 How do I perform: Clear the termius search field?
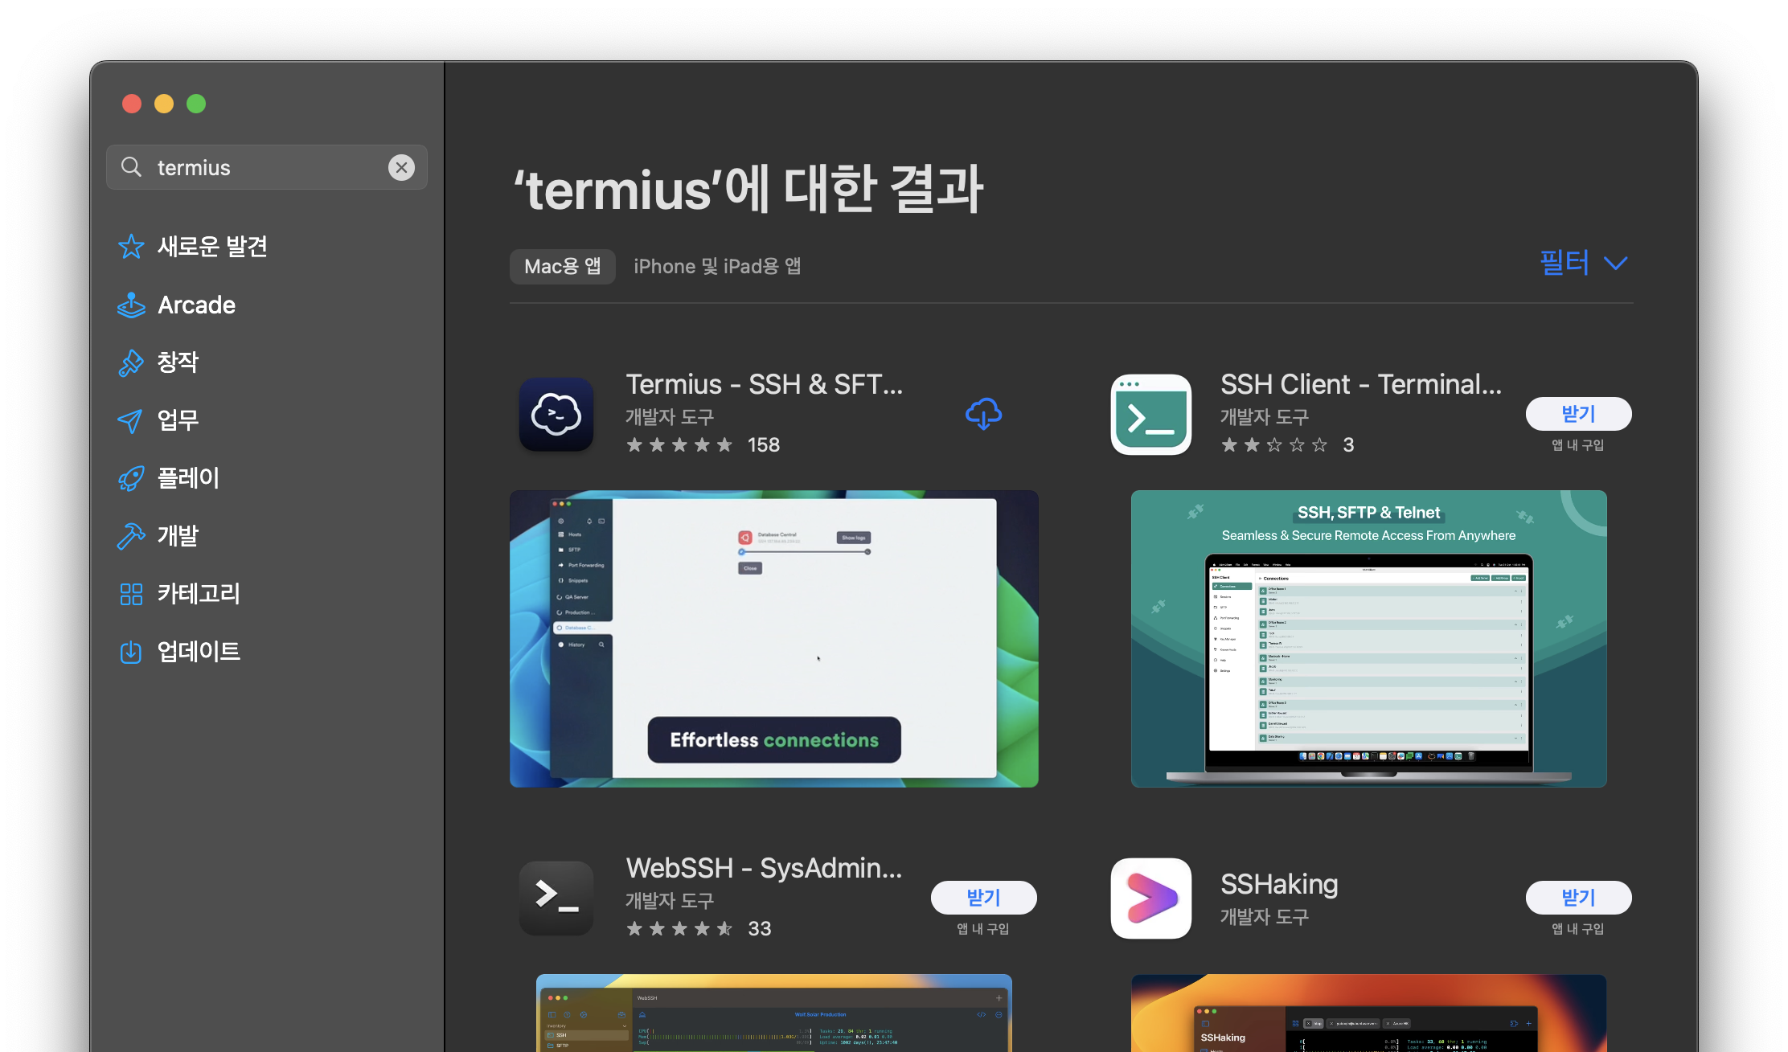coord(401,167)
